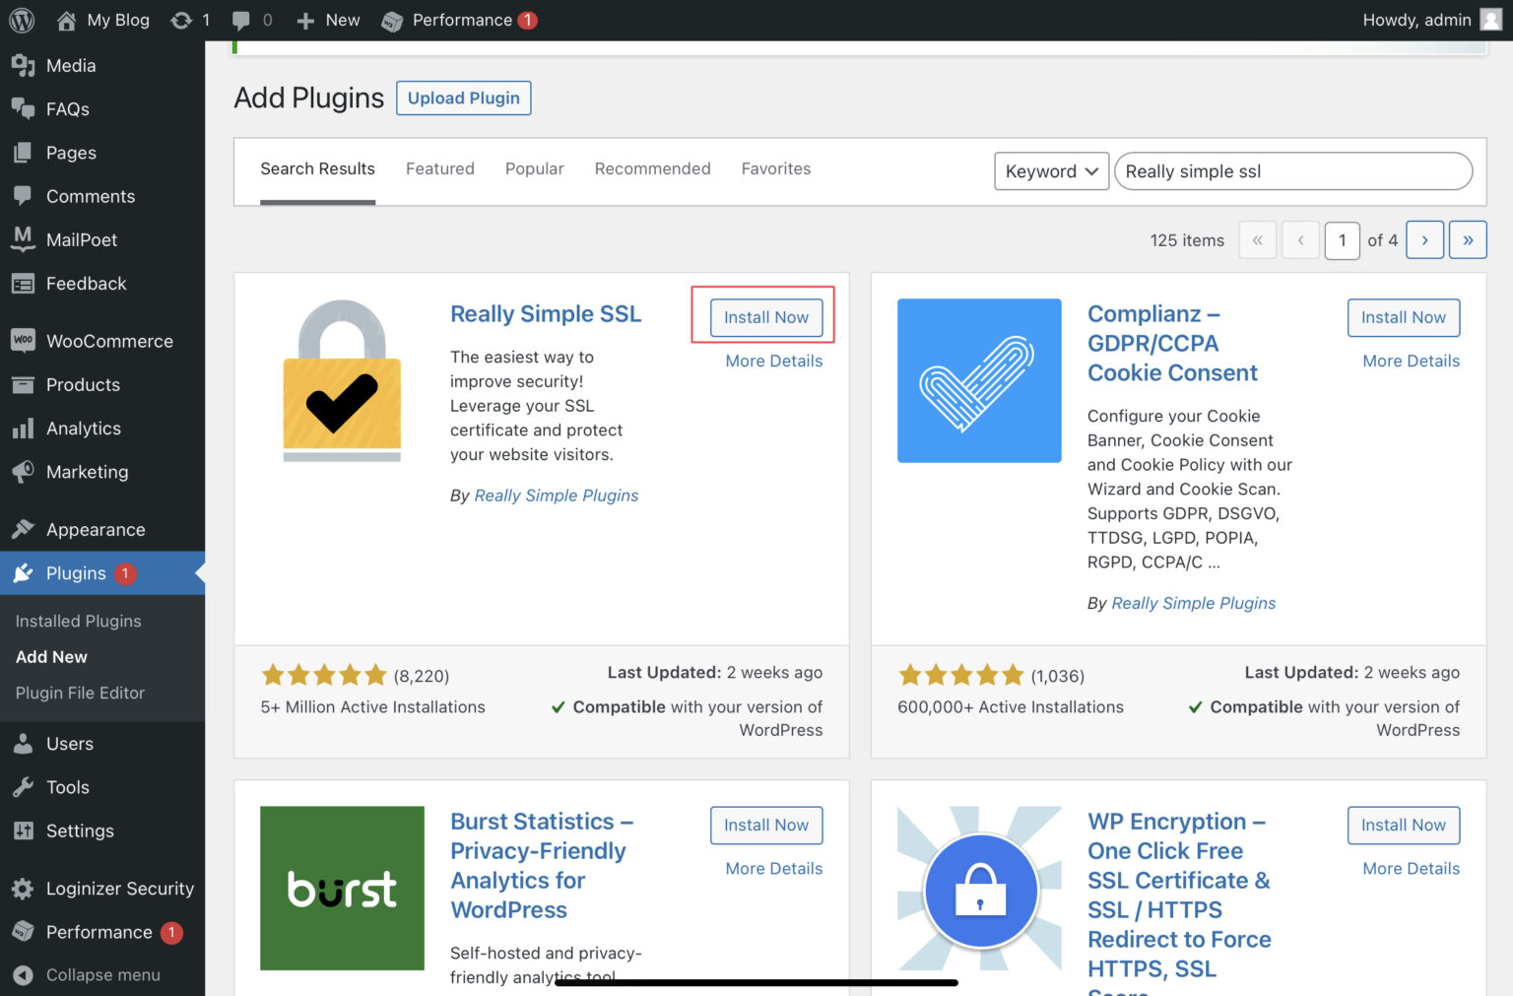Open Installed Plugins submenu item

[x=78, y=621]
